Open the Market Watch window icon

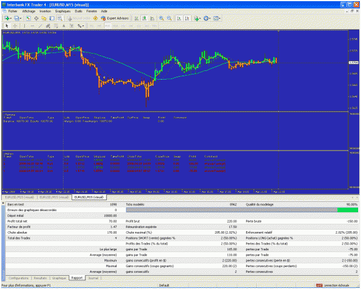[x=28, y=18]
